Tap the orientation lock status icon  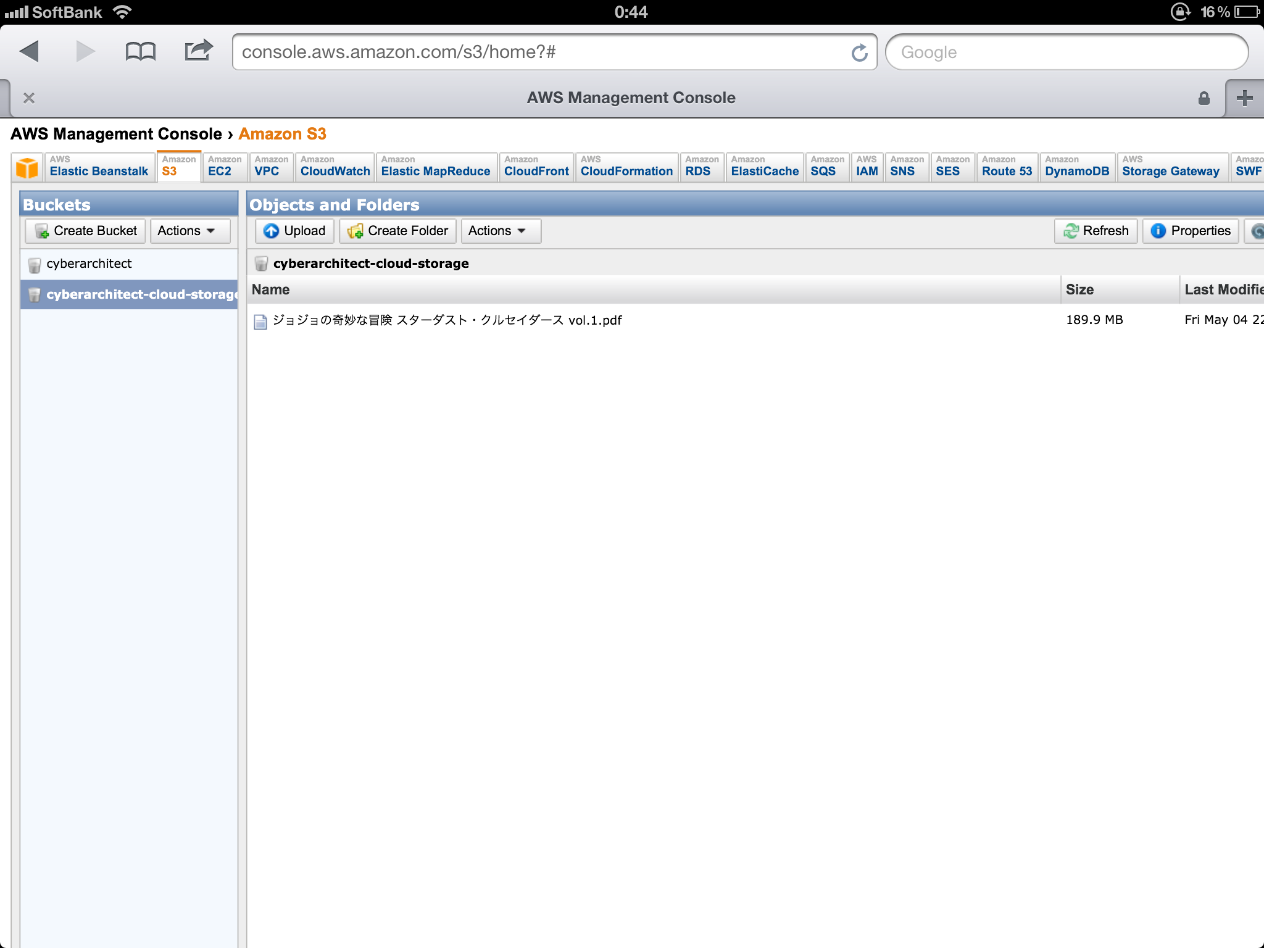(x=1181, y=12)
